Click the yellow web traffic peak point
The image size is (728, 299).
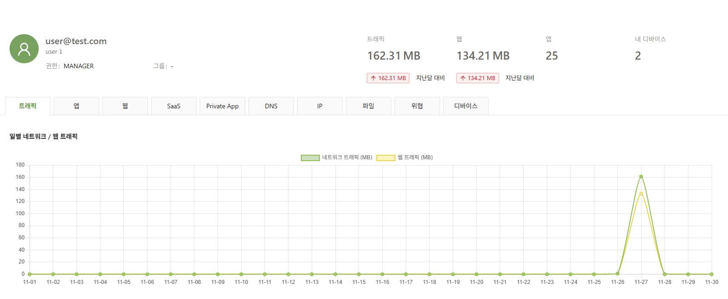[x=641, y=193]
